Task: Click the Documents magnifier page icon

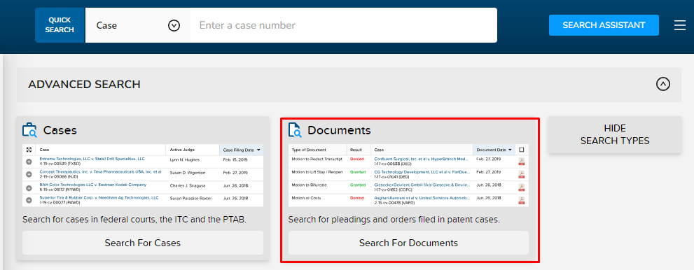Action: (x=295, y=130)
